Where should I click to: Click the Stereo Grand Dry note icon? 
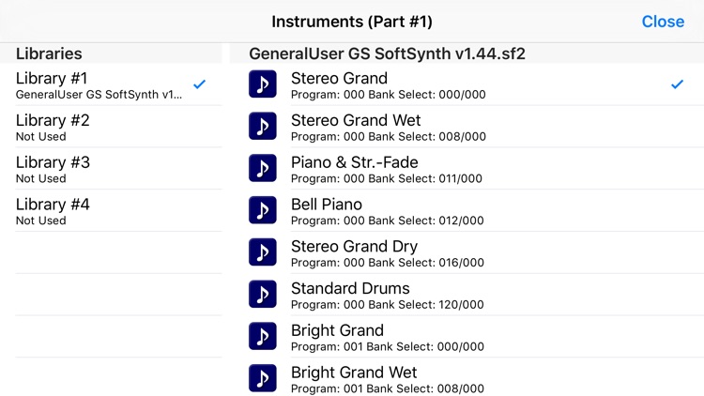tap(263, 251)
